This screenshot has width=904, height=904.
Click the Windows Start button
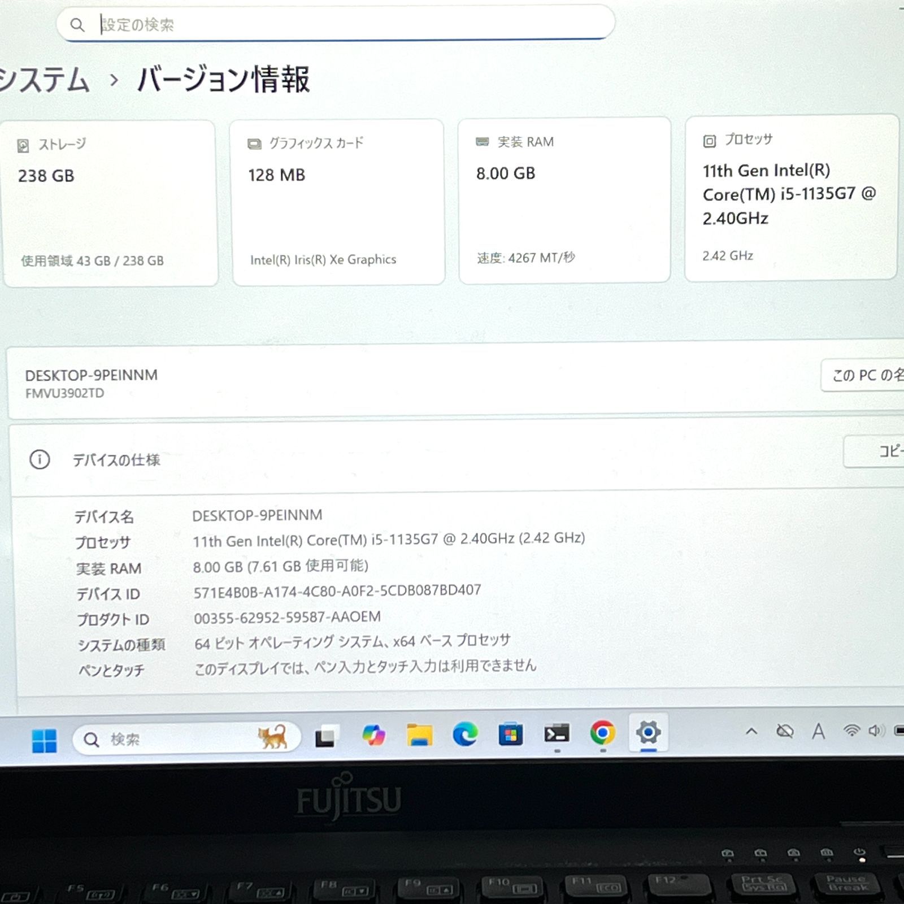(44, 740)
